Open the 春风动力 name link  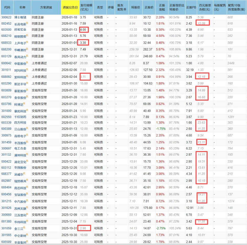point(20,57)
